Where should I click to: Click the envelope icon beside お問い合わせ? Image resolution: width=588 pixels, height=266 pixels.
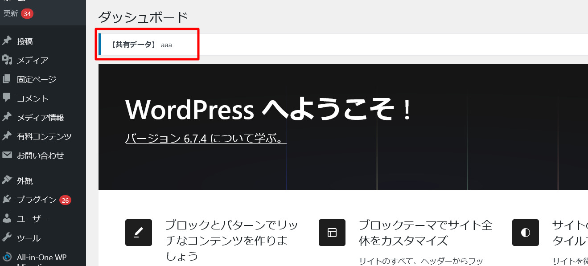(x=7, y=156)
